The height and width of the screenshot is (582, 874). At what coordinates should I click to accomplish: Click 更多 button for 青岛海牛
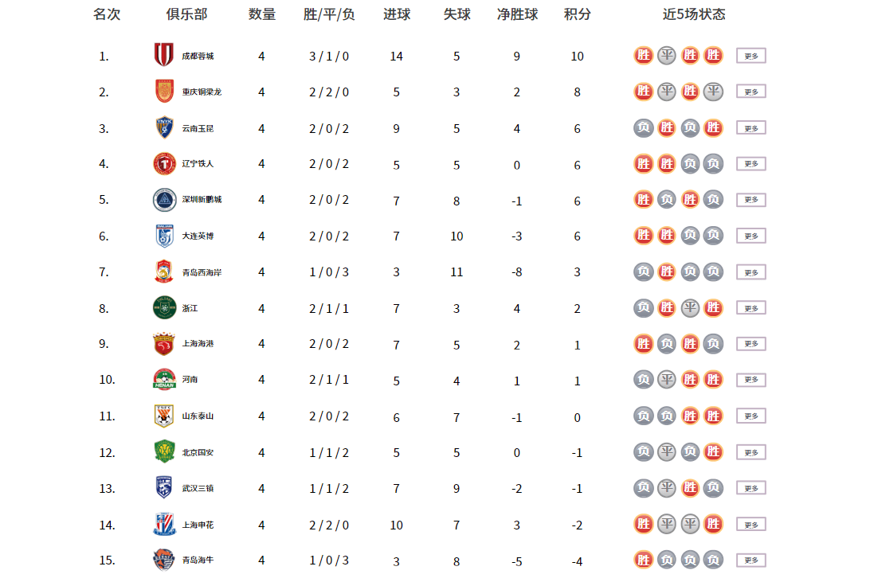coord(751,561)
